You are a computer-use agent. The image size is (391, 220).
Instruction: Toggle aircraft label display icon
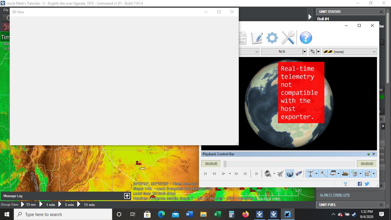coord(332,174)
